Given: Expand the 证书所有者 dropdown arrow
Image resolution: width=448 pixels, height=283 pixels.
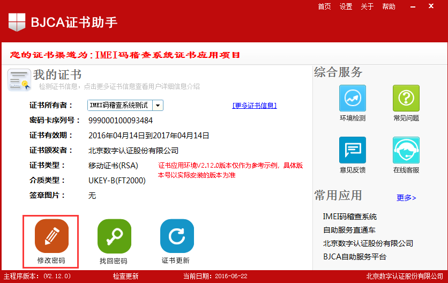Looking at the screenshot, I should point(158,106).
